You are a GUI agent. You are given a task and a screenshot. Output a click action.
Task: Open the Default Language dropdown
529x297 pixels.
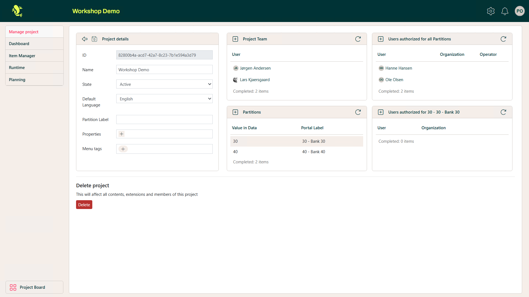[164, 98]
